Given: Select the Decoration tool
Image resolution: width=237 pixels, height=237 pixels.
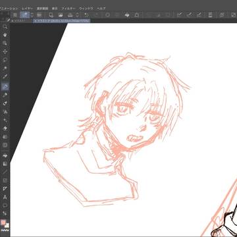Looking at the screenshot, I should pyautogui.click(x=5, y=120).
